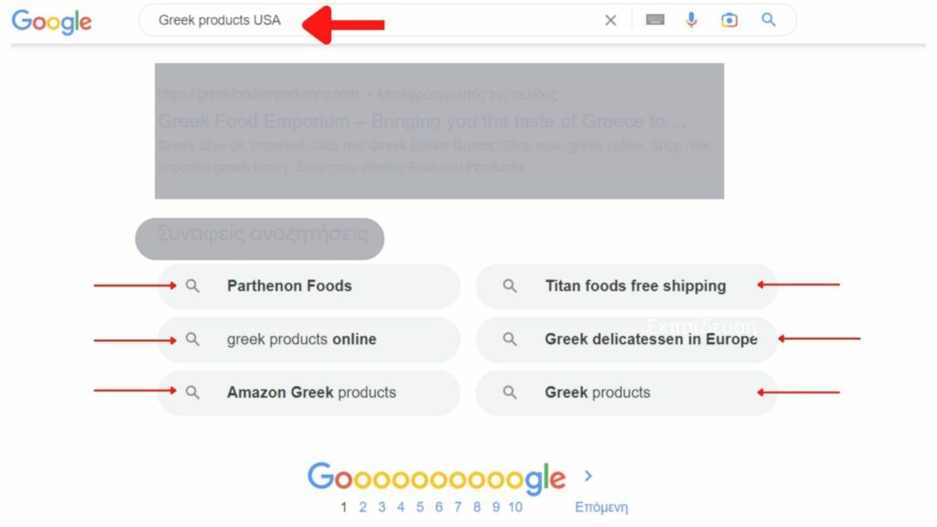Go to Google home via top-left logo
Viewport: 937px width, 527px height.
pos(51,22)
